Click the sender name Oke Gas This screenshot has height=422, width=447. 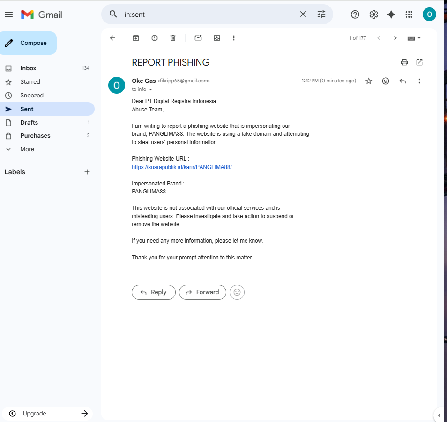click(x=144, y=81)
